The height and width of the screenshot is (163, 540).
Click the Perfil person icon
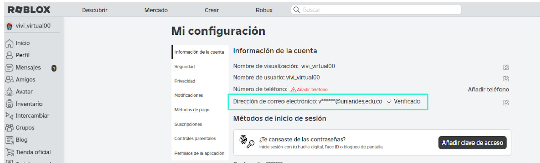[9, 55]
